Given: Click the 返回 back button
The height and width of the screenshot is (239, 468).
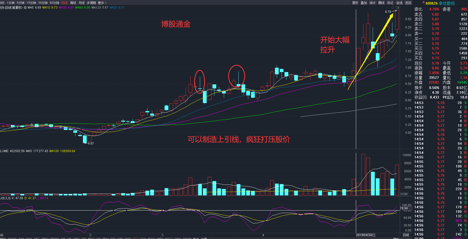Looking at the screenshot, I should [x=408, y=3].
